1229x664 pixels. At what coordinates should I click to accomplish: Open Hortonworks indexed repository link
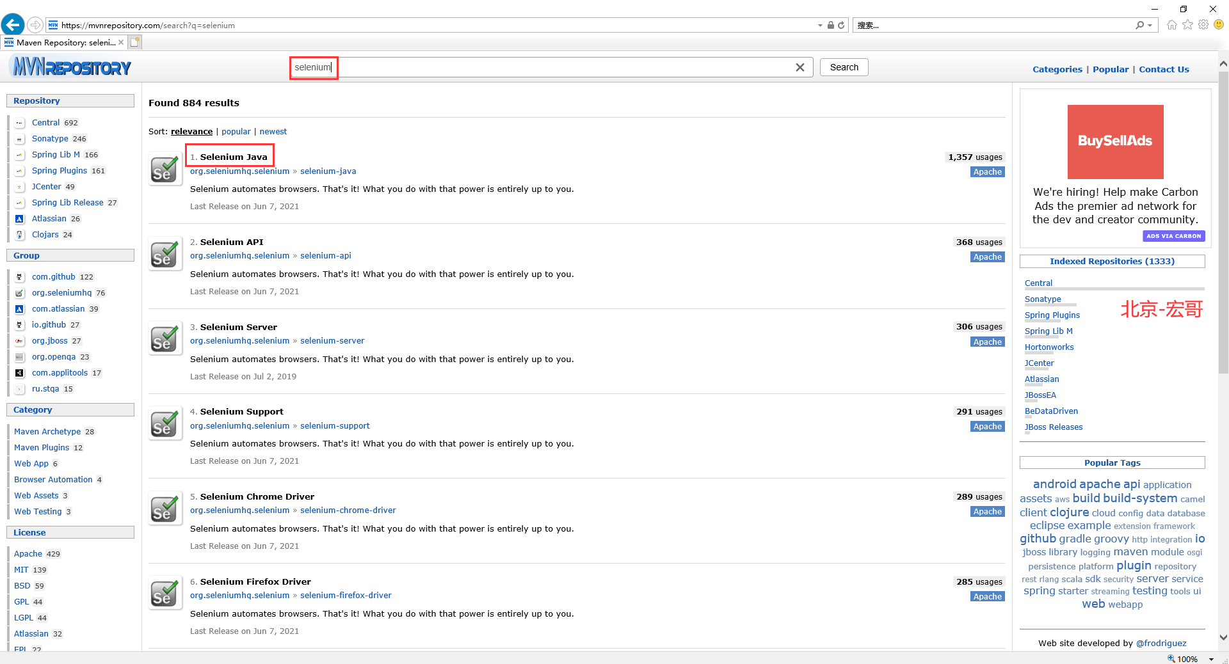(x=1048, y=347)
